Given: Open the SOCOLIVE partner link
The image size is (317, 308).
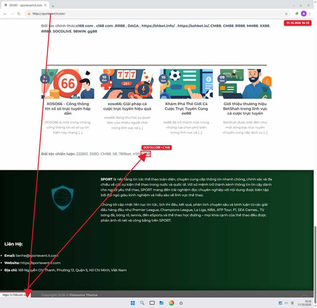Looking at the screenshot, I should pos(62,31).
